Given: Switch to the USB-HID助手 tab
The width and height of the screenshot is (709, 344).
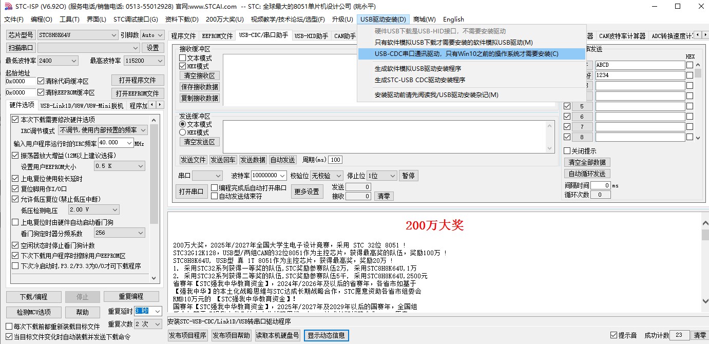Looking at the screenshot, I should tap(312, 36).
